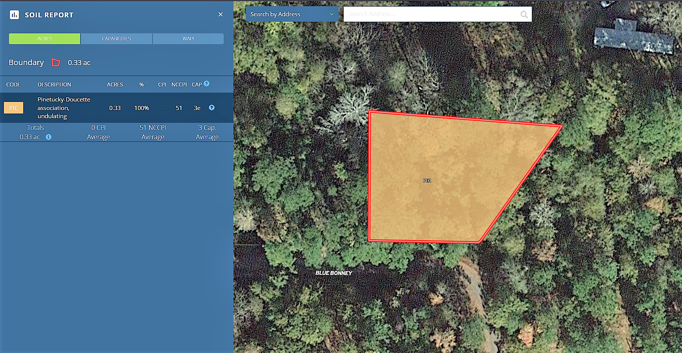
Task: Click the orange PIC soil code swatch
Action: (x=14, y=108)
